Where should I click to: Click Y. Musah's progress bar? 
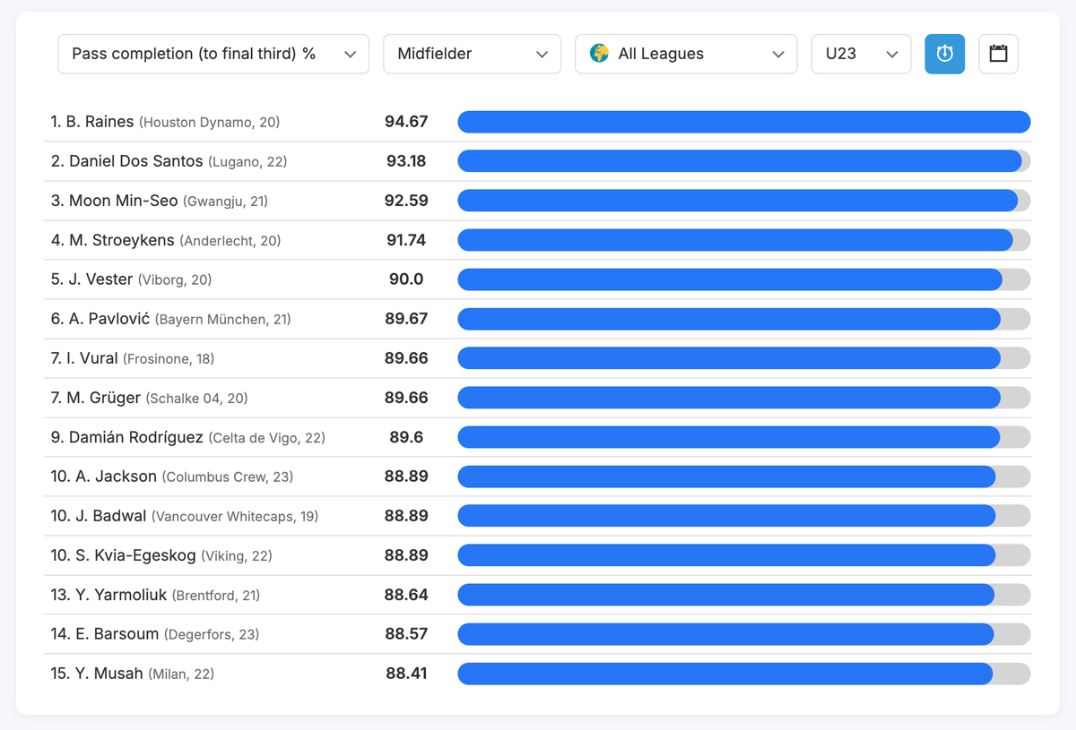pyautogui.click(x=744, y=674)
